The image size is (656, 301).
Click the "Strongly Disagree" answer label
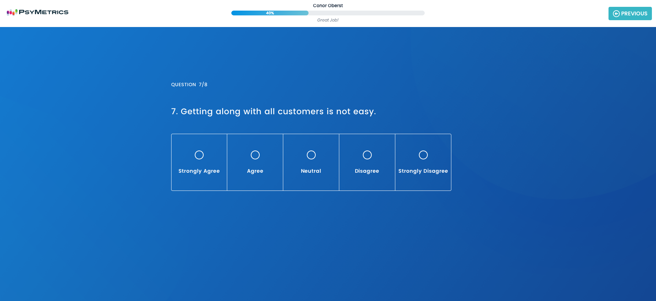tap(423, 171)
